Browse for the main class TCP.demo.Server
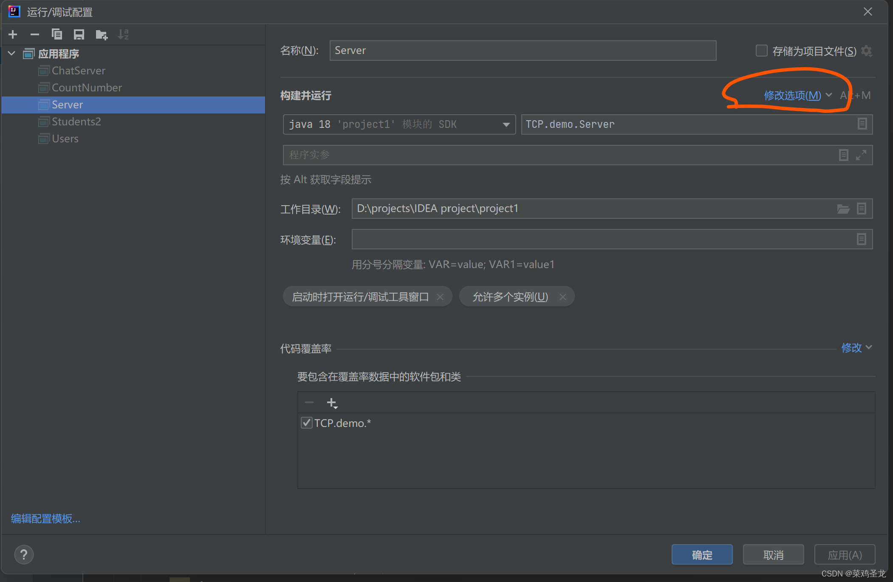 (862, 124)
